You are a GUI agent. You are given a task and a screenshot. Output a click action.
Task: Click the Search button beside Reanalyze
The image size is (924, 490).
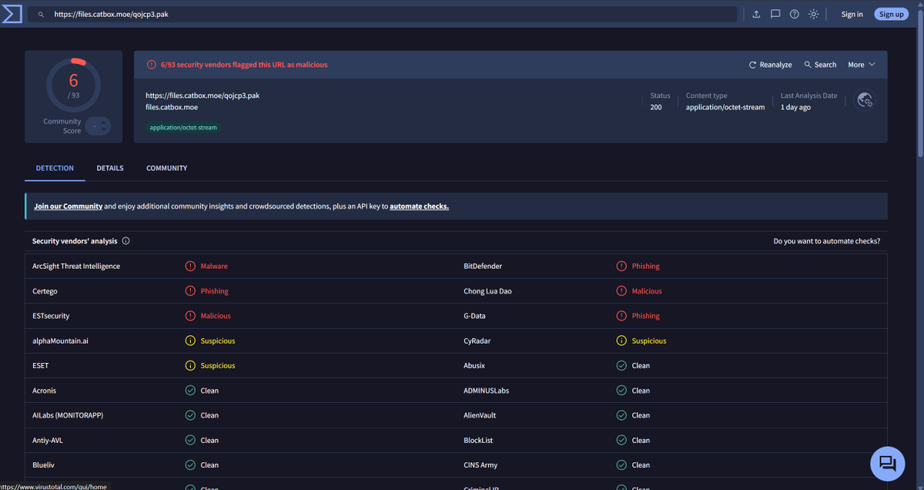(820, 65)
